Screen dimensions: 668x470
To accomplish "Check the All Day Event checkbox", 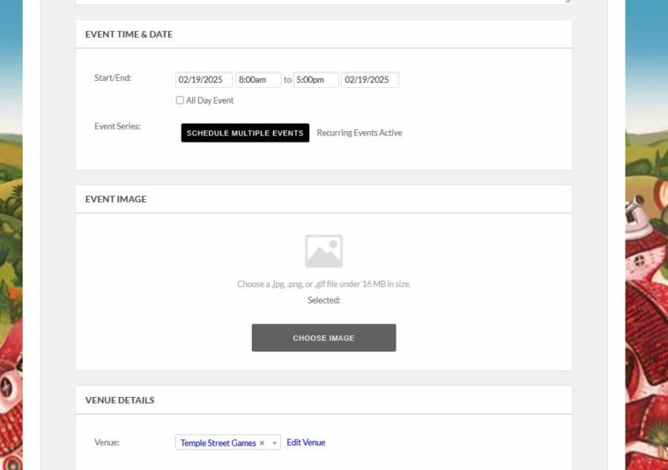I will click(x=180, y=100).
